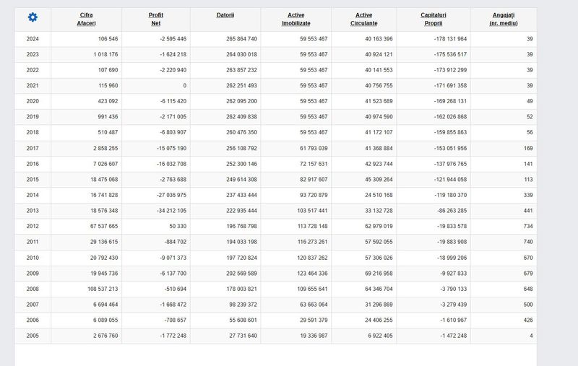Screen dimensions: 578x366
Task: Click the Active Imobilizate column header
Action: 296,19
